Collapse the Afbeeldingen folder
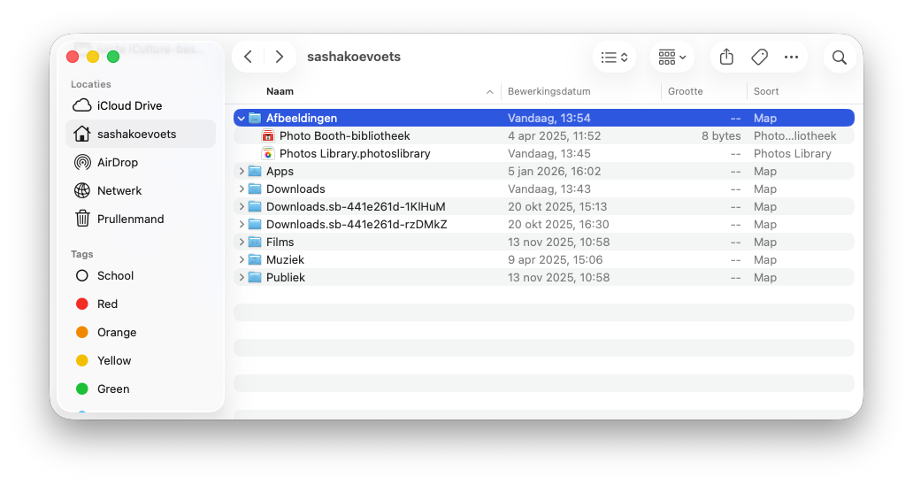This screenshot has height=485, width=913. pos(242,118)
